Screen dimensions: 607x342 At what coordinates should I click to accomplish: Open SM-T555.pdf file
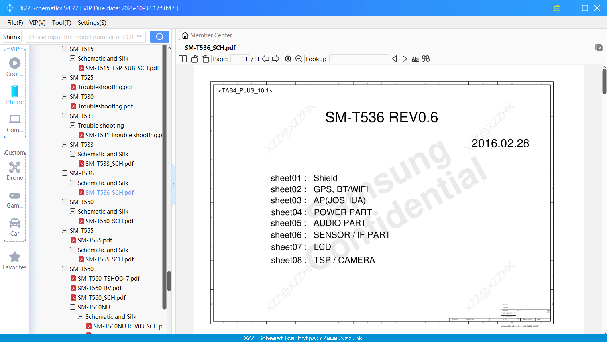[x=91, y=240]
